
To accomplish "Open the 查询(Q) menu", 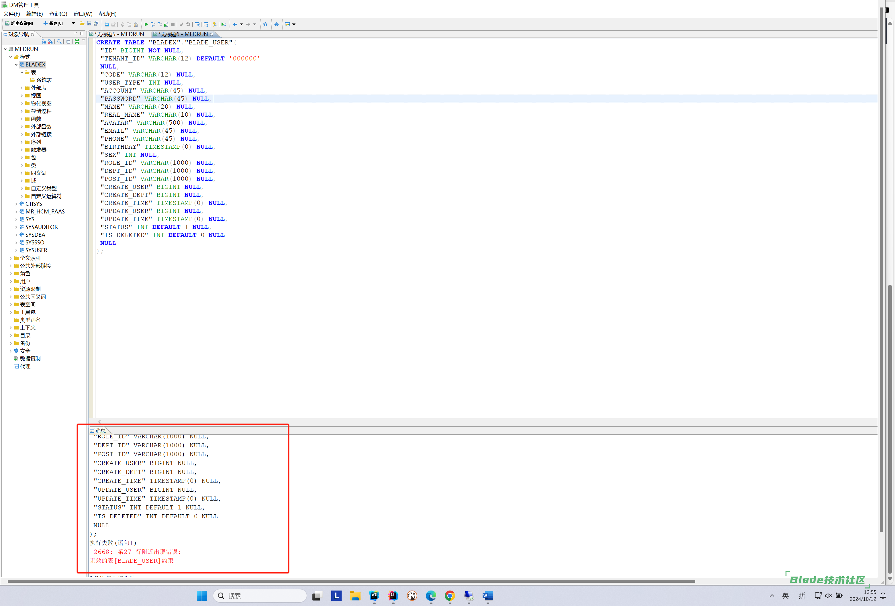I will pyautogui.click(x=58, y=14).
